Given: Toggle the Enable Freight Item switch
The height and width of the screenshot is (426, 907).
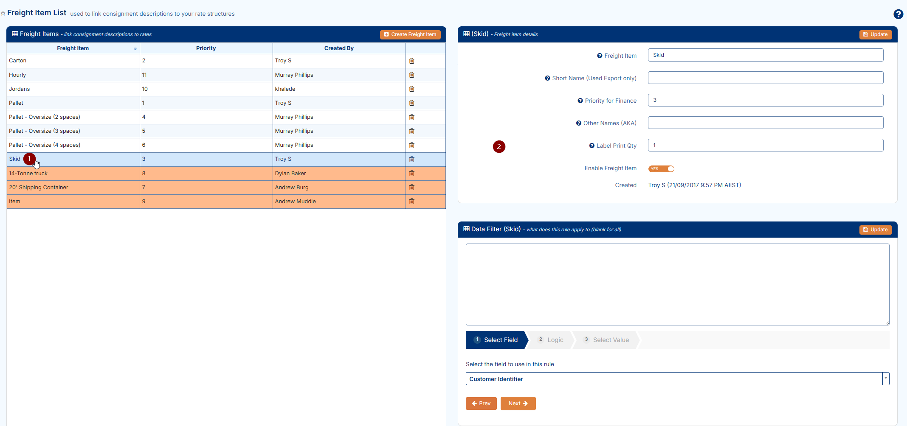Looking at the screenshot, I should pos(661,169).
